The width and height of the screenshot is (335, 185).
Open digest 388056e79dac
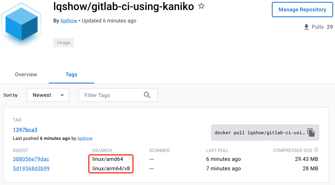point(31,159)
